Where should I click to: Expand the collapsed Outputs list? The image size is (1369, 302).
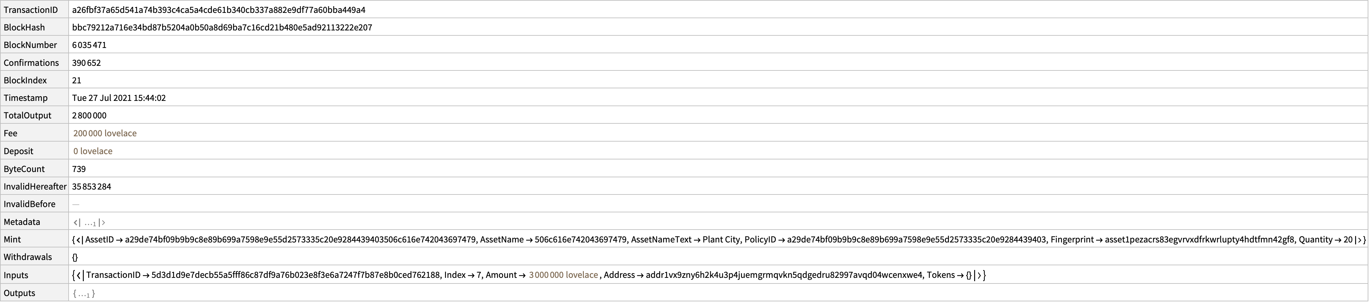pyautogui.click(x=84, y=293)
